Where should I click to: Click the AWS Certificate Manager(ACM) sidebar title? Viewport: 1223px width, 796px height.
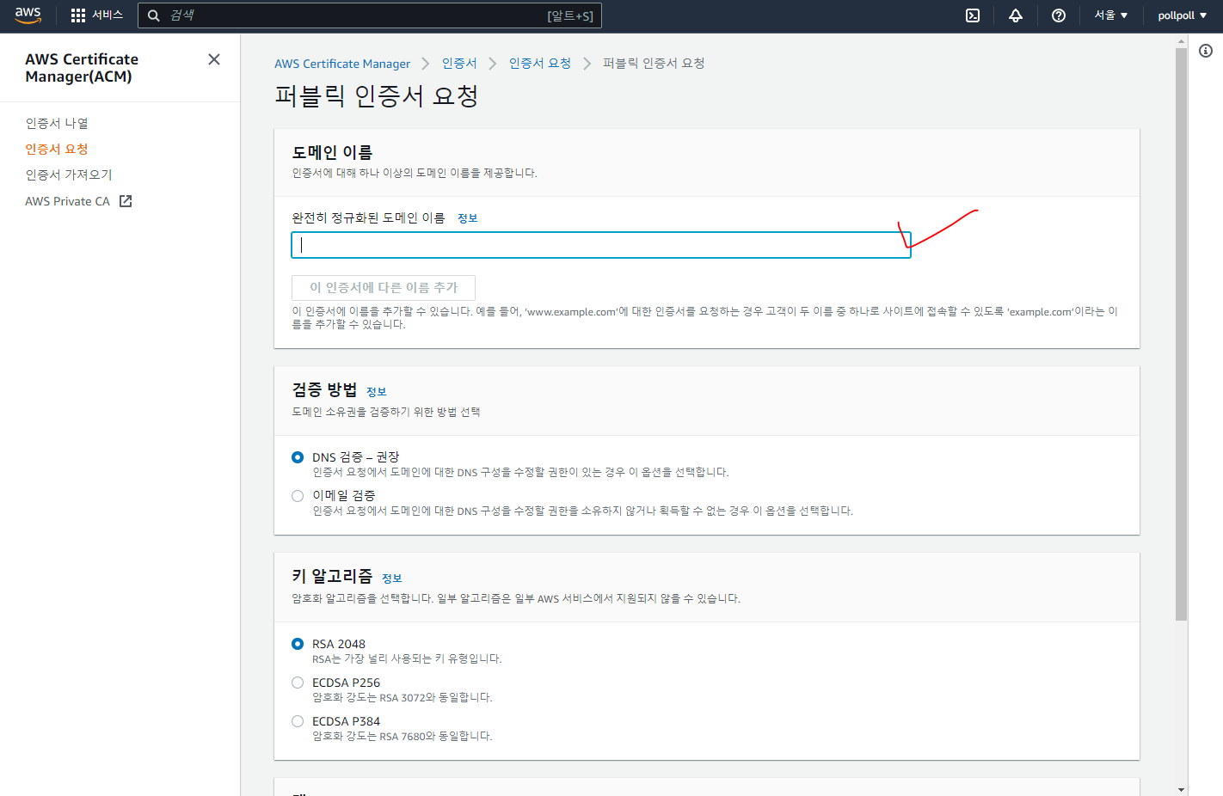click(82, 68)
